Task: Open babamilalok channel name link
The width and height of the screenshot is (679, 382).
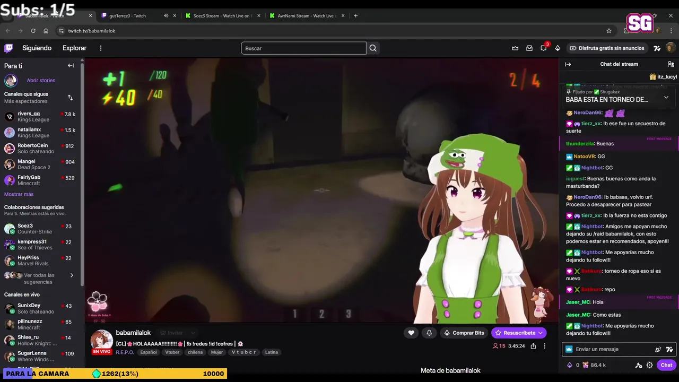Action: [x=133, y=333]
